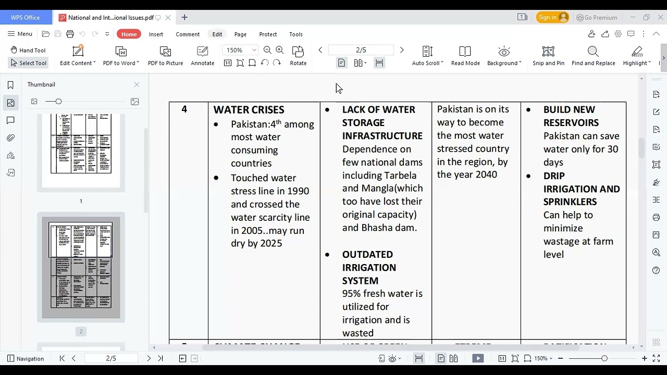Image resolution: width=667 pixels, height=375 pixels.
Task: Click the toolbar page number field
Action: tap(361, 50)
